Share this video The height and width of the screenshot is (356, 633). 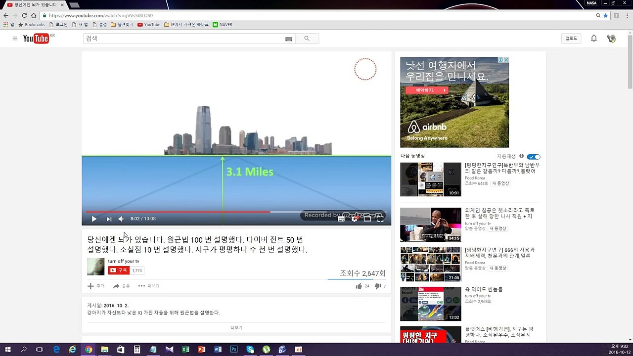121,286
